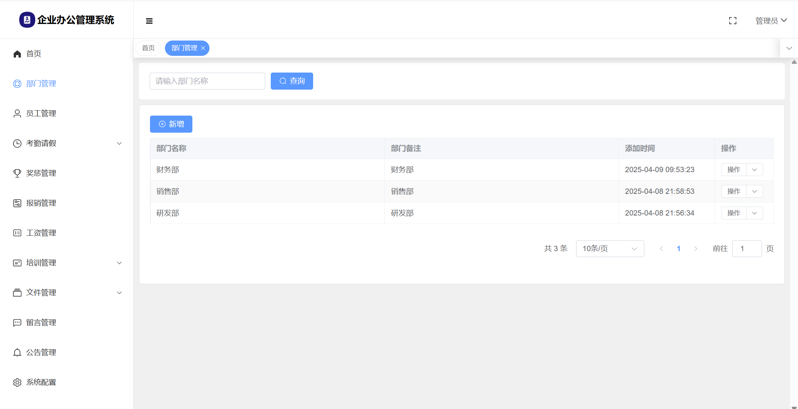Open 系统配置 via its gear icon
Viewport: 798px width, 409px height.
coord(17,382)
